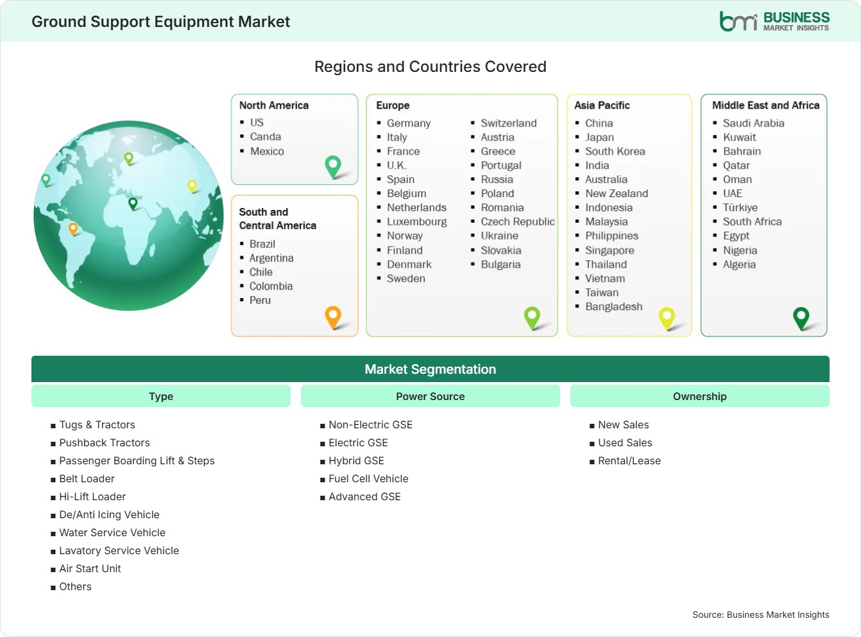Click 'Passenger Boarding Lift & Steps'
Viewport: 861px width, 637px height.
pyautogui.click(x=137, y=461)
